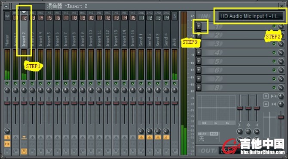288x159 pixels.
Task: Click the high band EQ slider handle
Action: pos(257,108)
